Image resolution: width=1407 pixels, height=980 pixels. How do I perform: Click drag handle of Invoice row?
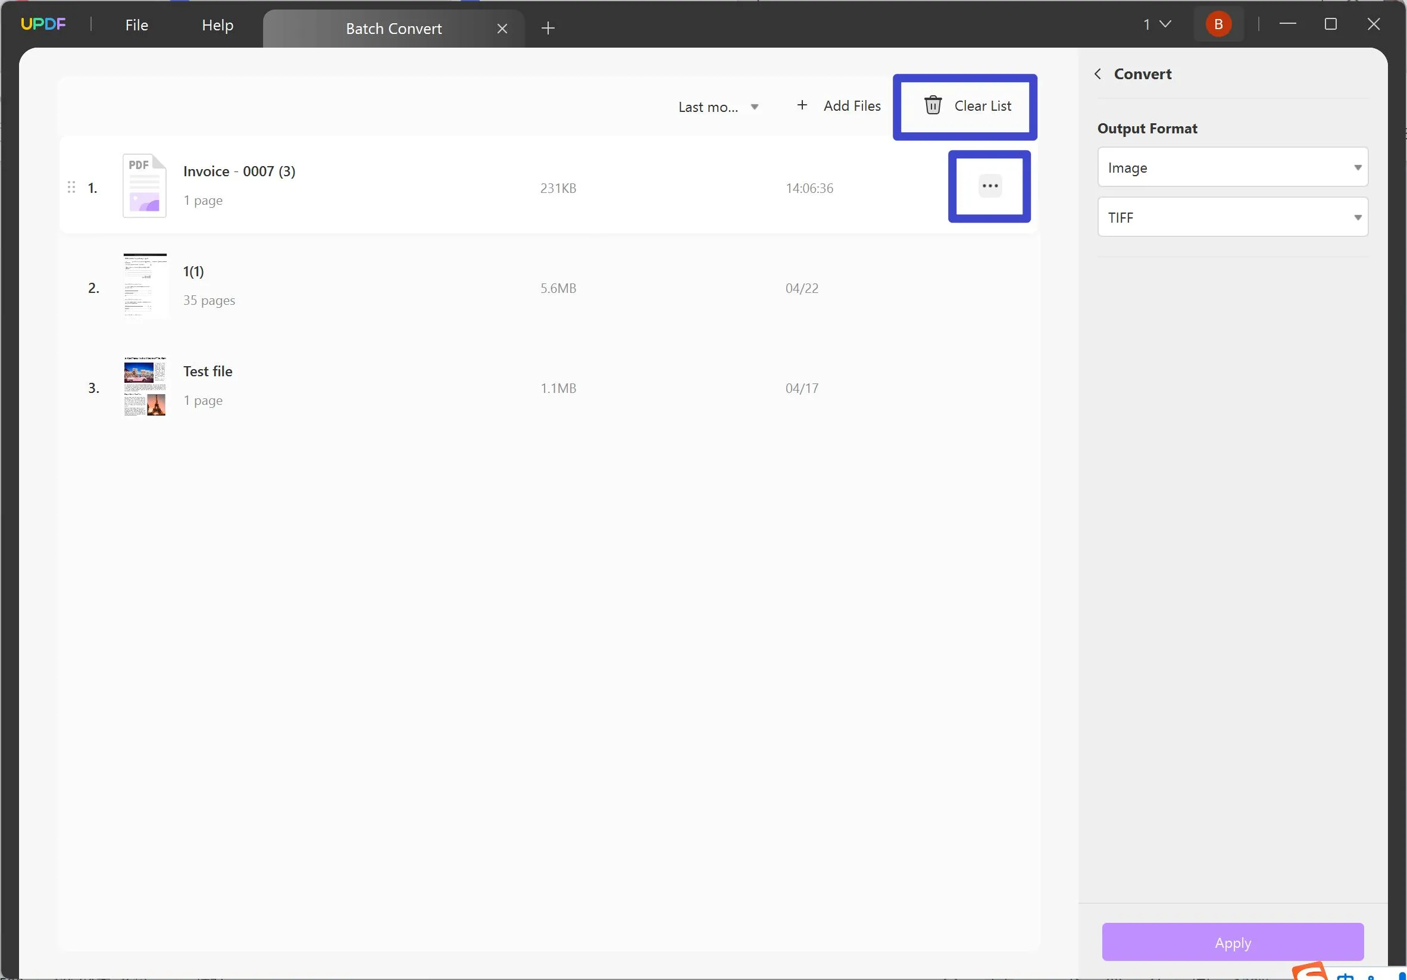tap(71, 187)
